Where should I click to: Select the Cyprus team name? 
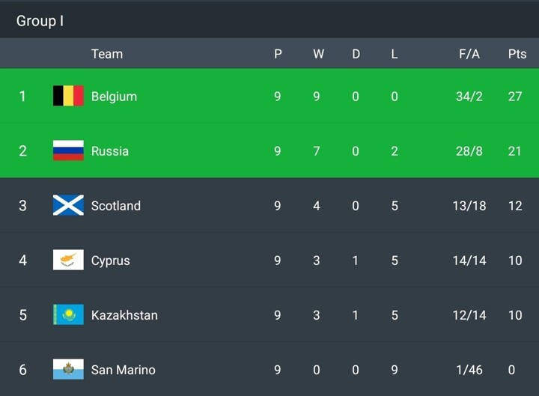(110, 261)
